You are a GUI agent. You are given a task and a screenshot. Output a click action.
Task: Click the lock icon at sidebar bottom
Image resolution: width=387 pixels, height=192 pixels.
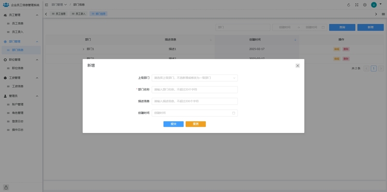(6, 187)
